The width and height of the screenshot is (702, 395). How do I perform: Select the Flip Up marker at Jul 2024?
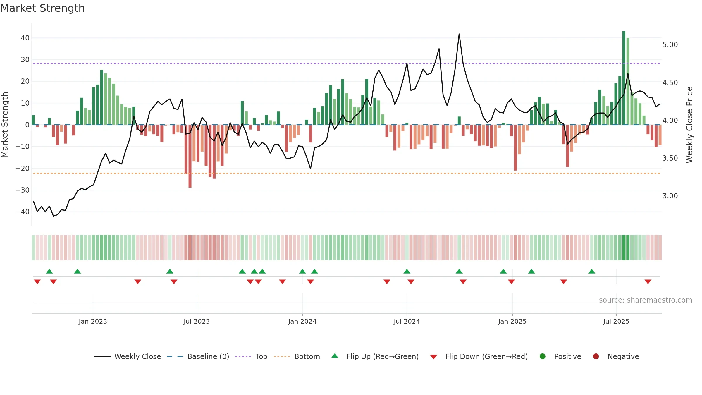click(x=407, y=271)
